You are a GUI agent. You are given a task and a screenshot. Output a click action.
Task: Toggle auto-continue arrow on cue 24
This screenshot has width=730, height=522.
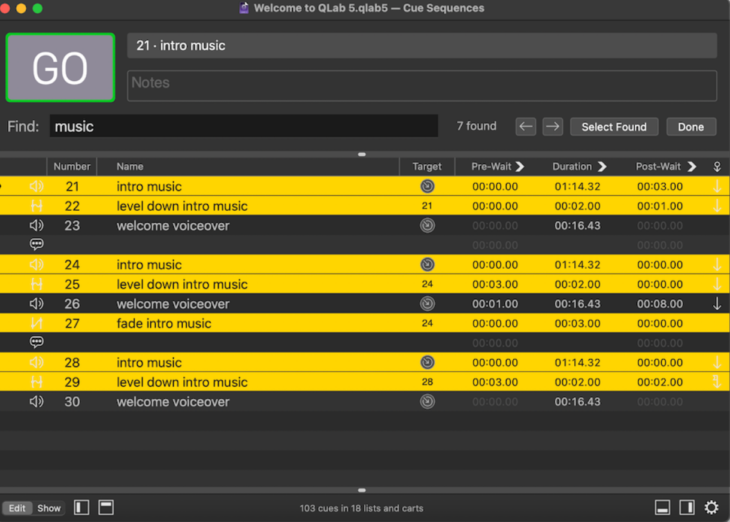[717, 265]
